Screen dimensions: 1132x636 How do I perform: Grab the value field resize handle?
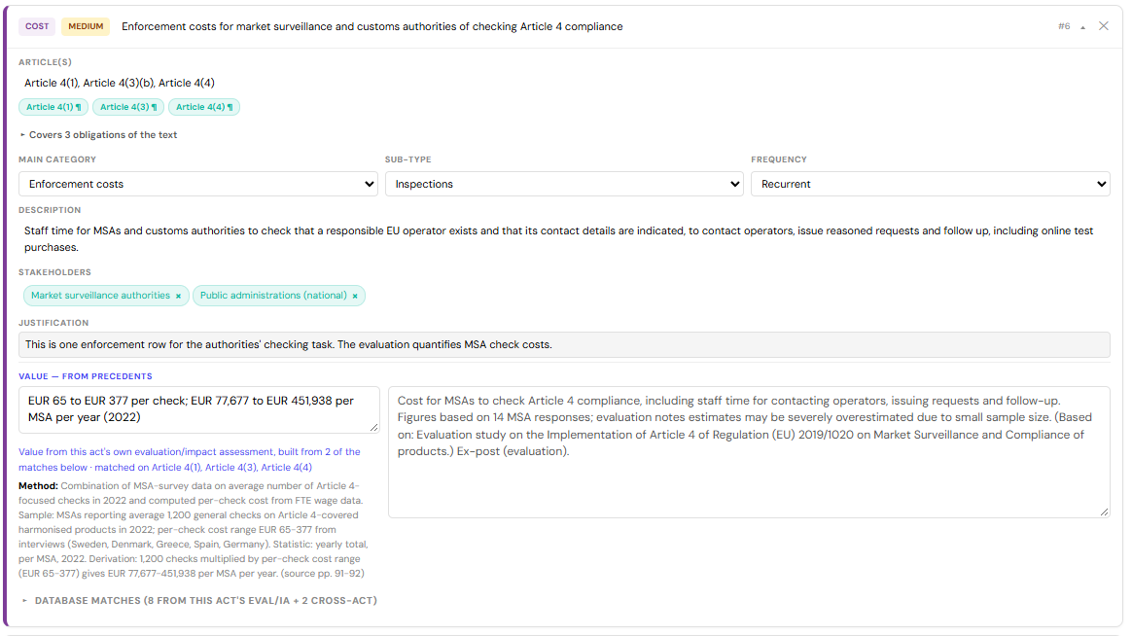tap(374, 428)
